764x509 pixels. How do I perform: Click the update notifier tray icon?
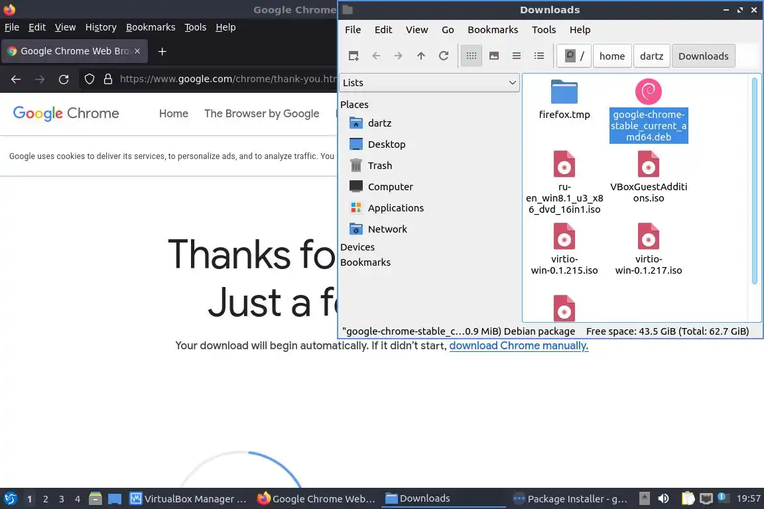pos(724,498)
